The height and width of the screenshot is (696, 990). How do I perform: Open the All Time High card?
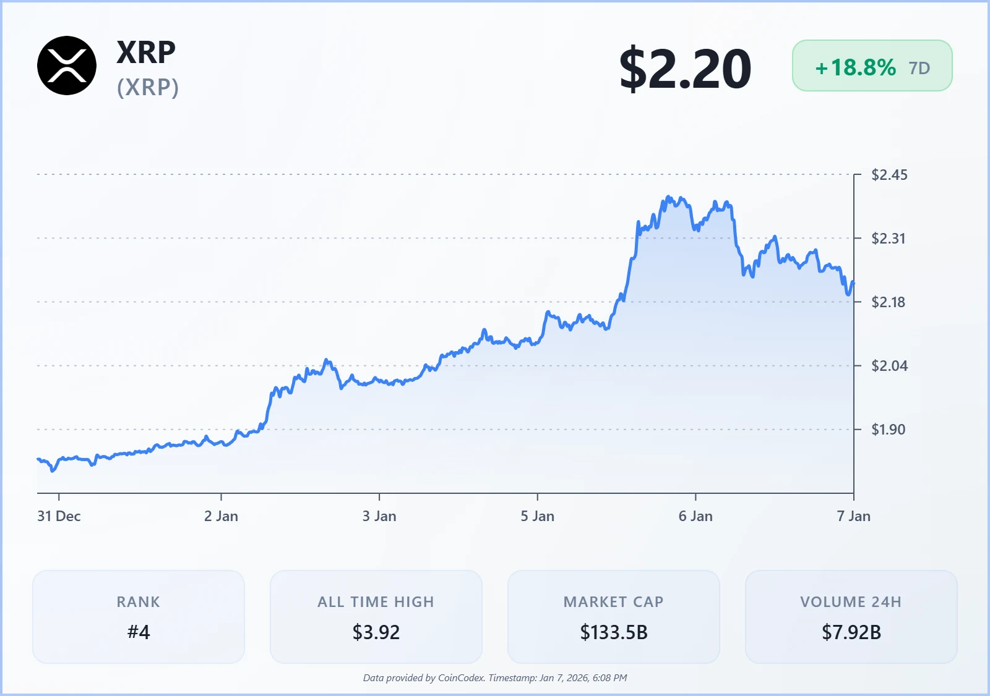pos(376,617)
